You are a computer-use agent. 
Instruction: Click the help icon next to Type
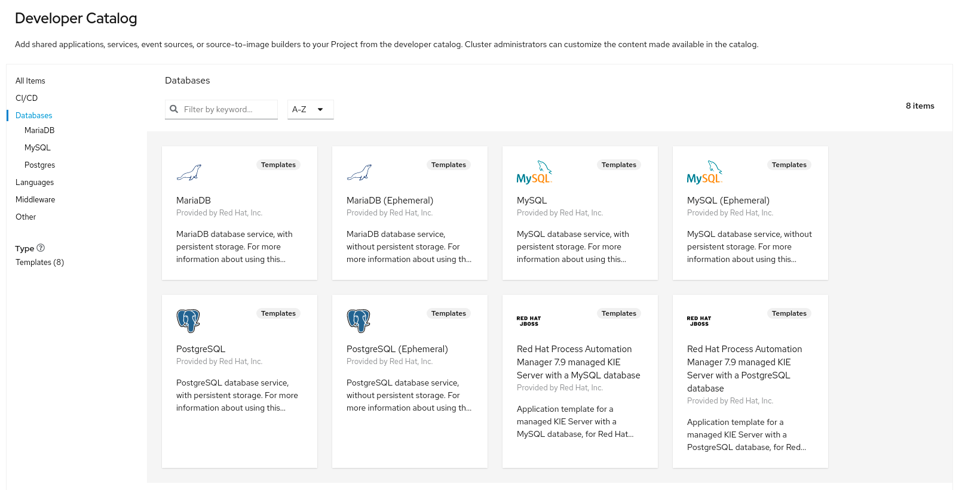pos(41,248)
